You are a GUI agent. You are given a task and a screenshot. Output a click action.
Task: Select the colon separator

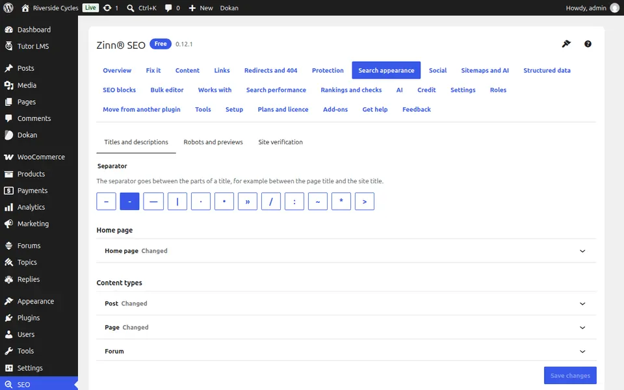pyautogui.click(x=294, y=201)
